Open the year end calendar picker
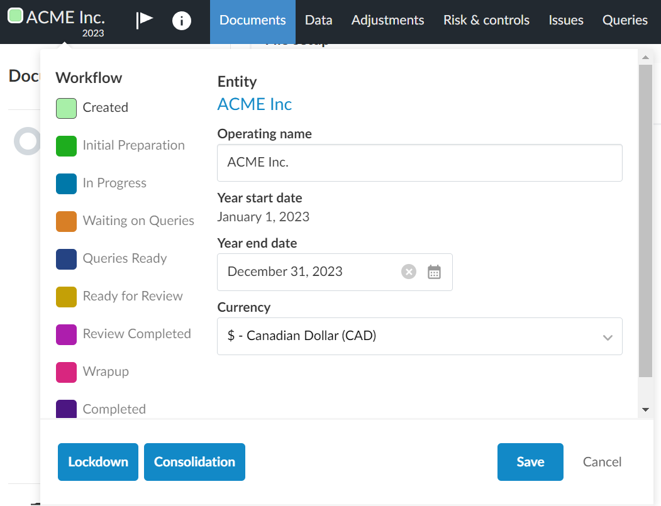This screenshot has width=661, height=506. (x=434, y=272)
